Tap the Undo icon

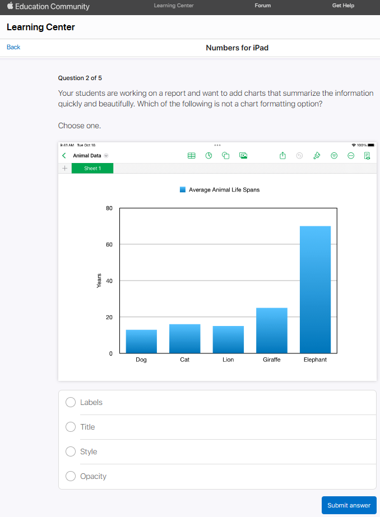click(x=299, y=156)
